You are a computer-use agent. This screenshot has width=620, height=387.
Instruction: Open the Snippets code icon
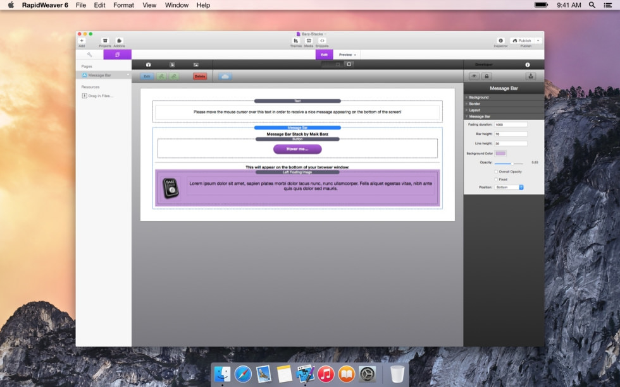(x=322, y=40)
